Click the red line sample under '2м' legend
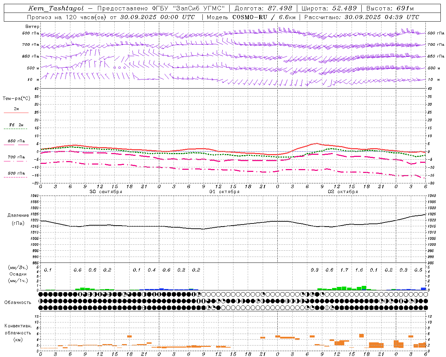 (16, 113)
